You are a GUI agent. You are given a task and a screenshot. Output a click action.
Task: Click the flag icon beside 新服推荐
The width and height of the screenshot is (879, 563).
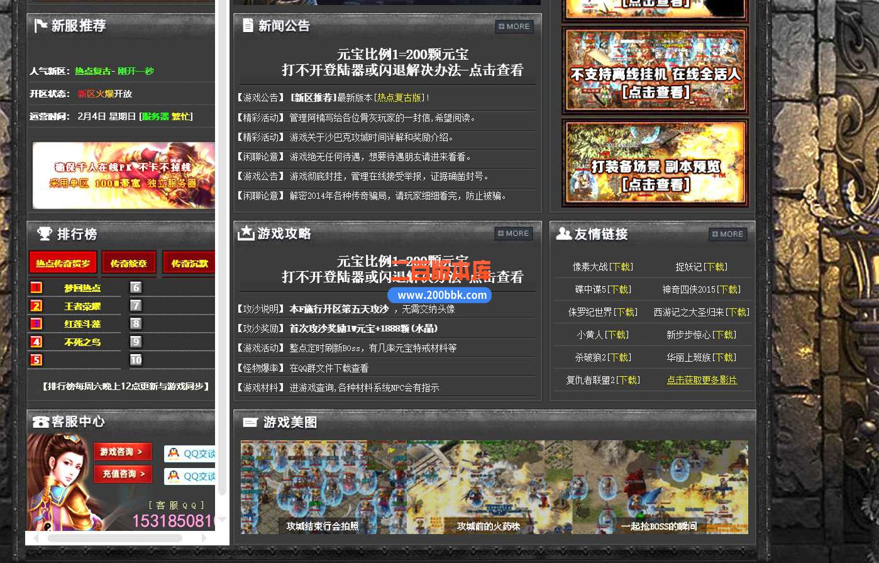coord(41,25)
